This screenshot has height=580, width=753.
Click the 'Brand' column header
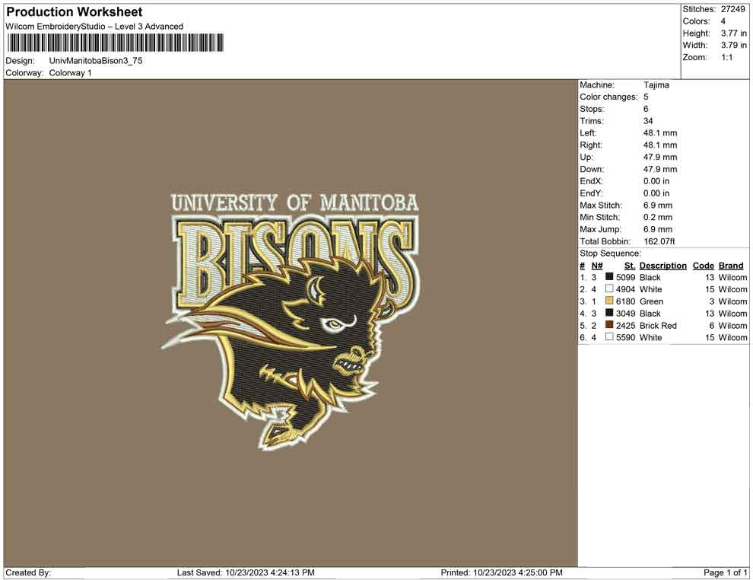click(x=731, y=265)
